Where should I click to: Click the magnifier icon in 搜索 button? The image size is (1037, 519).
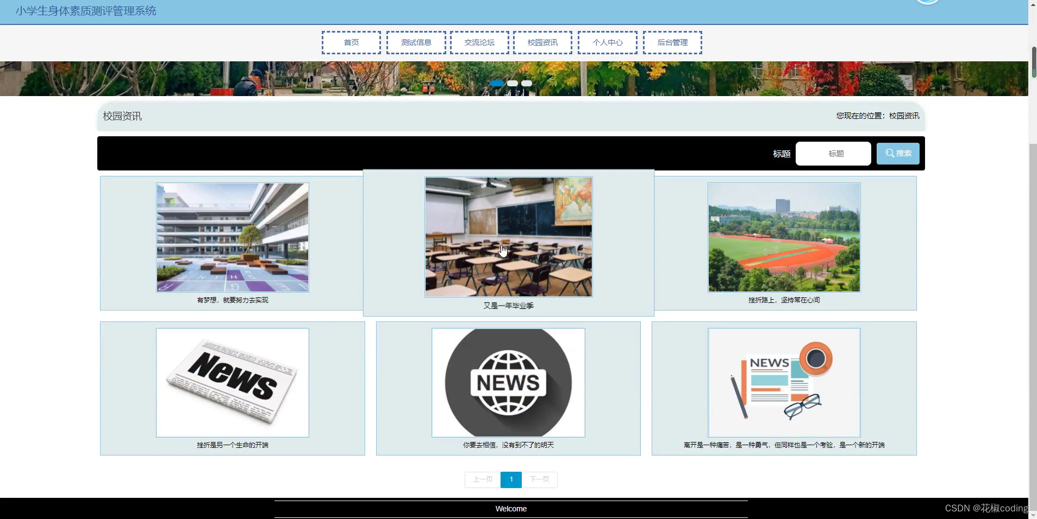890,153
